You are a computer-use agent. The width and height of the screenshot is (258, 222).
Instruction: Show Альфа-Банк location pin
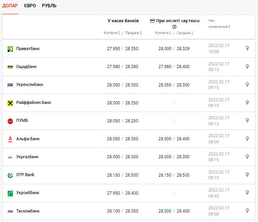point(247,139)
